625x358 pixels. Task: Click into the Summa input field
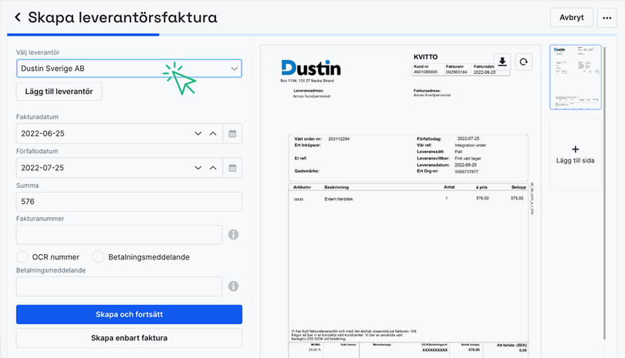click(129, 202)
